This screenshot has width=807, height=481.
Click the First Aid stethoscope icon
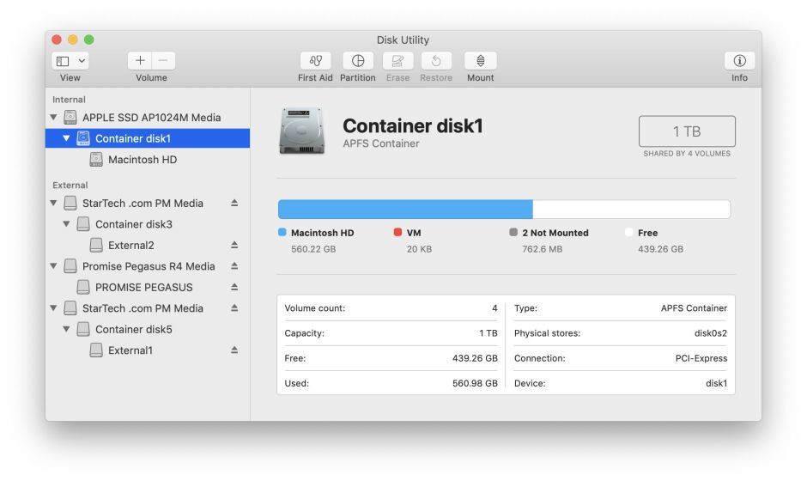click(x=315, y=61)
